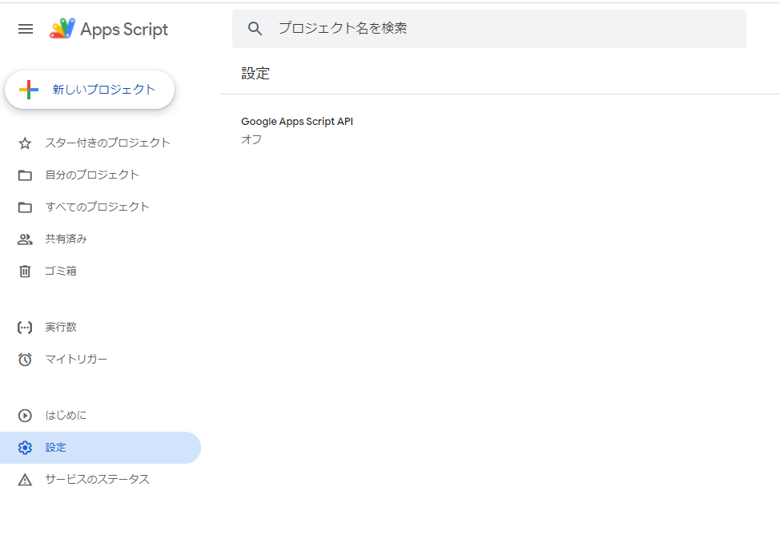Open すべてのプロジェクト via its folder icon
Screen dimensions: 780x535
coord(24,207)
